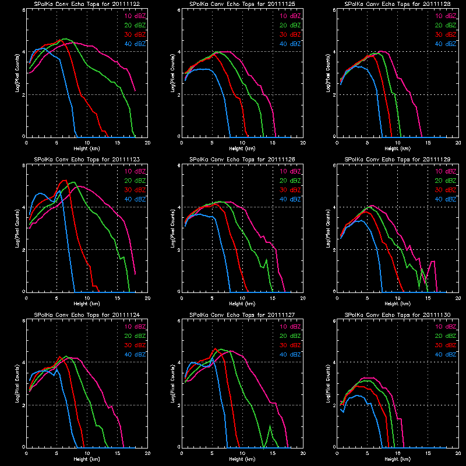The height and width of the screenshot is (466, 466).
Task: Click the Height (km) axis label under the 20111125 plot
Action: (242, 149)
